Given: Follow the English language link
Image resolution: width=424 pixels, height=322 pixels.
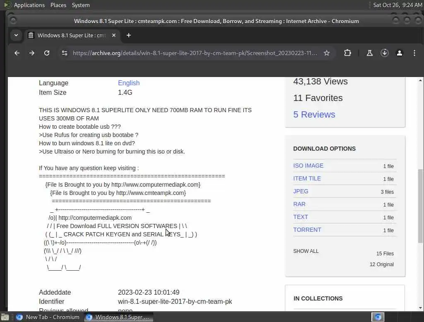Looking at the screenshot, I should [x=129, y=83].
